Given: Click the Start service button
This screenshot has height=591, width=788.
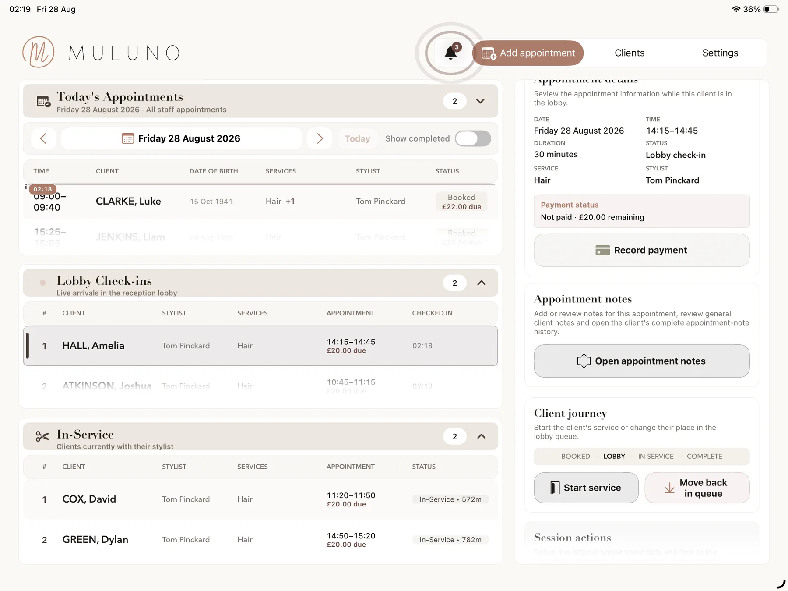Looking at the screenshot, I should pyautogui.click(x=586, y=488).
